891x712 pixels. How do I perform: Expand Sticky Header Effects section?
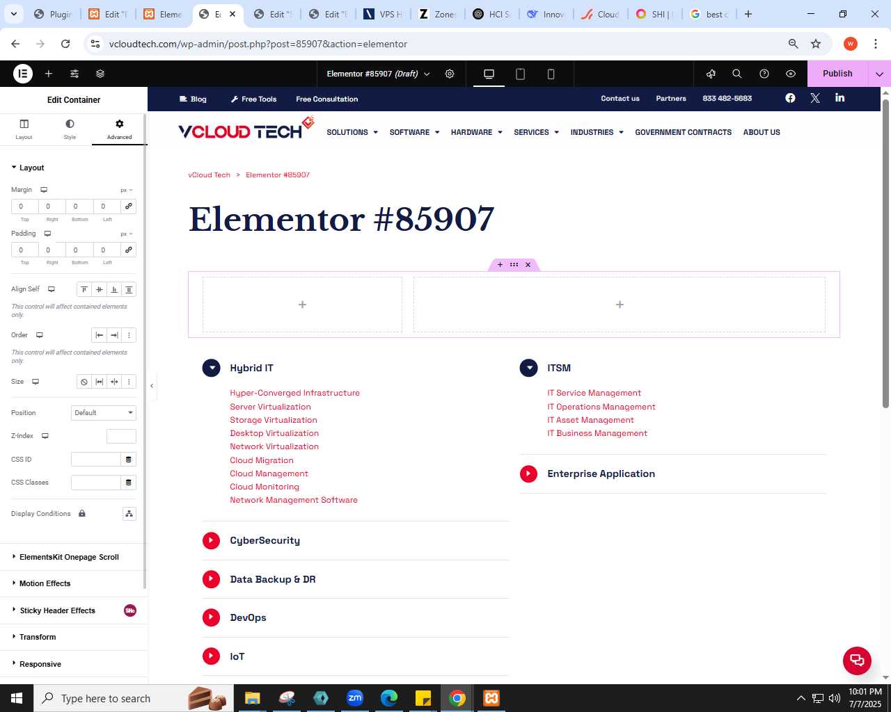point(74,610)
